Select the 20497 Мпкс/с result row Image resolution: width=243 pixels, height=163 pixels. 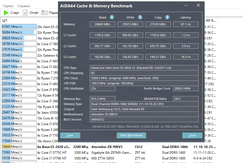[19, 112]
